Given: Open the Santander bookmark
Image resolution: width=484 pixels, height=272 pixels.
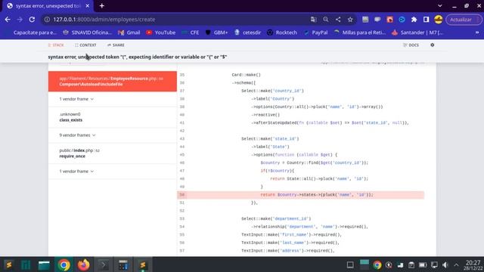Looking at the screenshot, I should point(417,32).
